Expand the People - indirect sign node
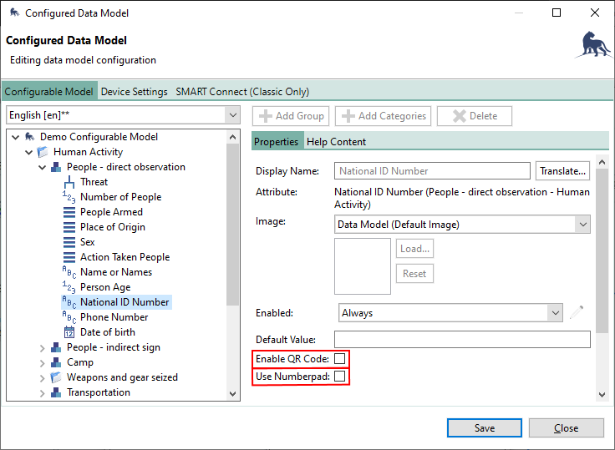This screenshot has width=615, height=450. point(42,347)
